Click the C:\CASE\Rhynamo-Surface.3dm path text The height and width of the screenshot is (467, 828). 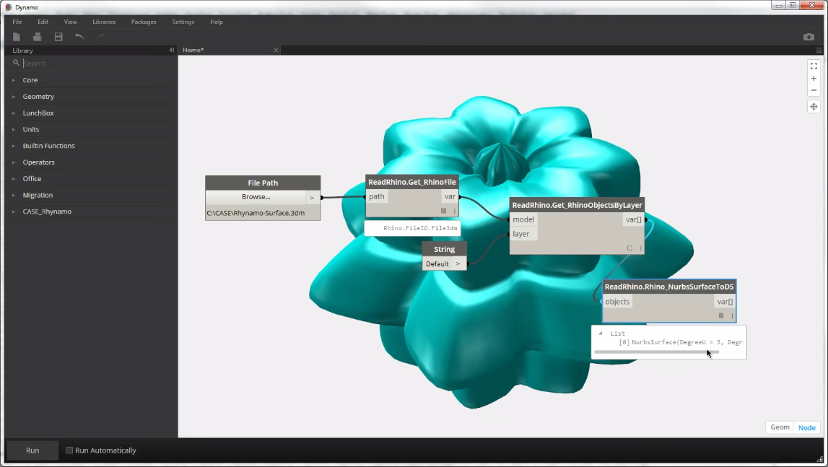(x=256, y=213)
